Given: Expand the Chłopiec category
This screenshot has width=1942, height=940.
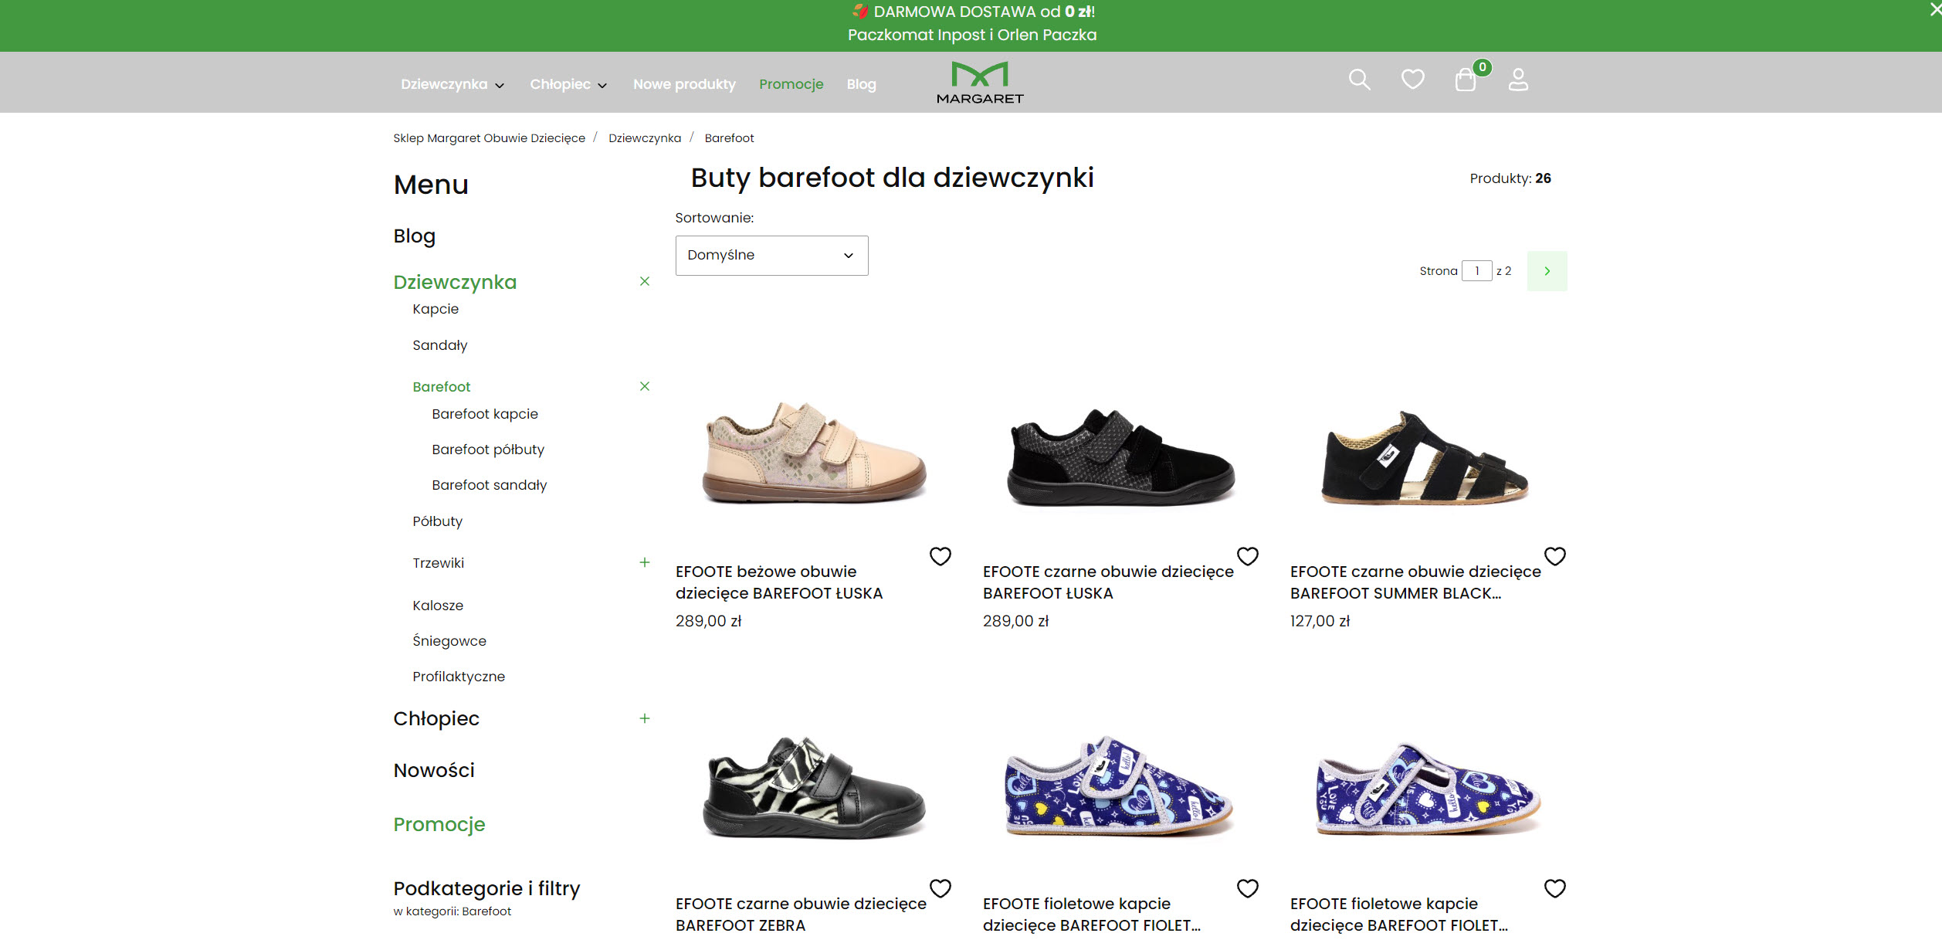Looking at the screenshot, I should (645, 718).
